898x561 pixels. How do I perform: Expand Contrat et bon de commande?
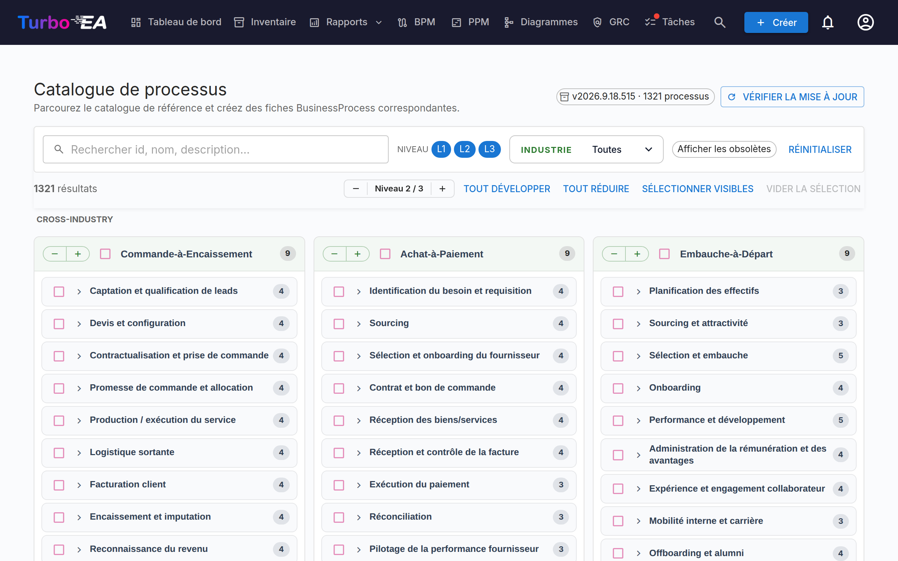point(359,388)
